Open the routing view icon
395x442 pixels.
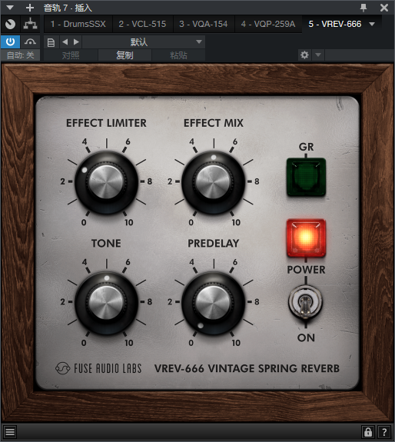tap(30, 25)
